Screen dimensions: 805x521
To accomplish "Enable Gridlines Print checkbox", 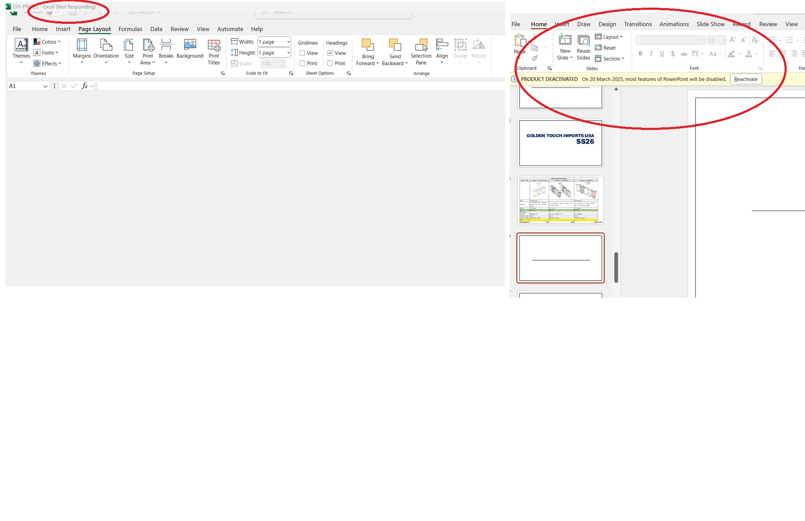I will [x=302, y=63].
